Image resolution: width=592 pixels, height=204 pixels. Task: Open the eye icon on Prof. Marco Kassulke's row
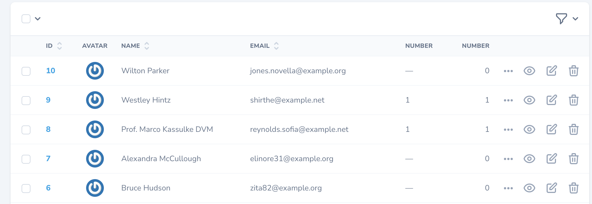tap(529, 129)
